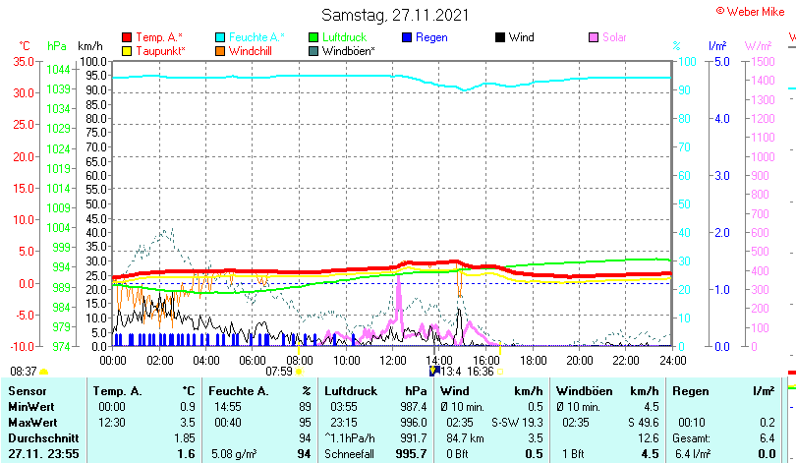Click the Weber Mike copyright text
This screenshot has width=796, height=463.
click(x=753, y=10)
